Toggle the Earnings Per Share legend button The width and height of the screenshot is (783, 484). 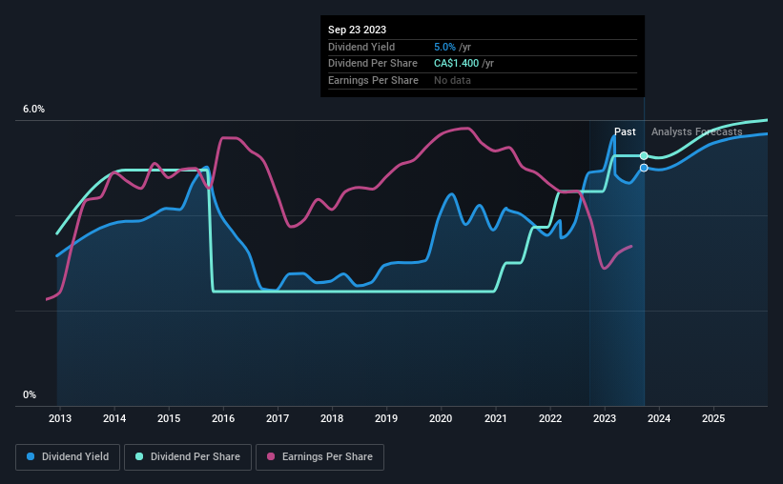click(x=319, y=457)
